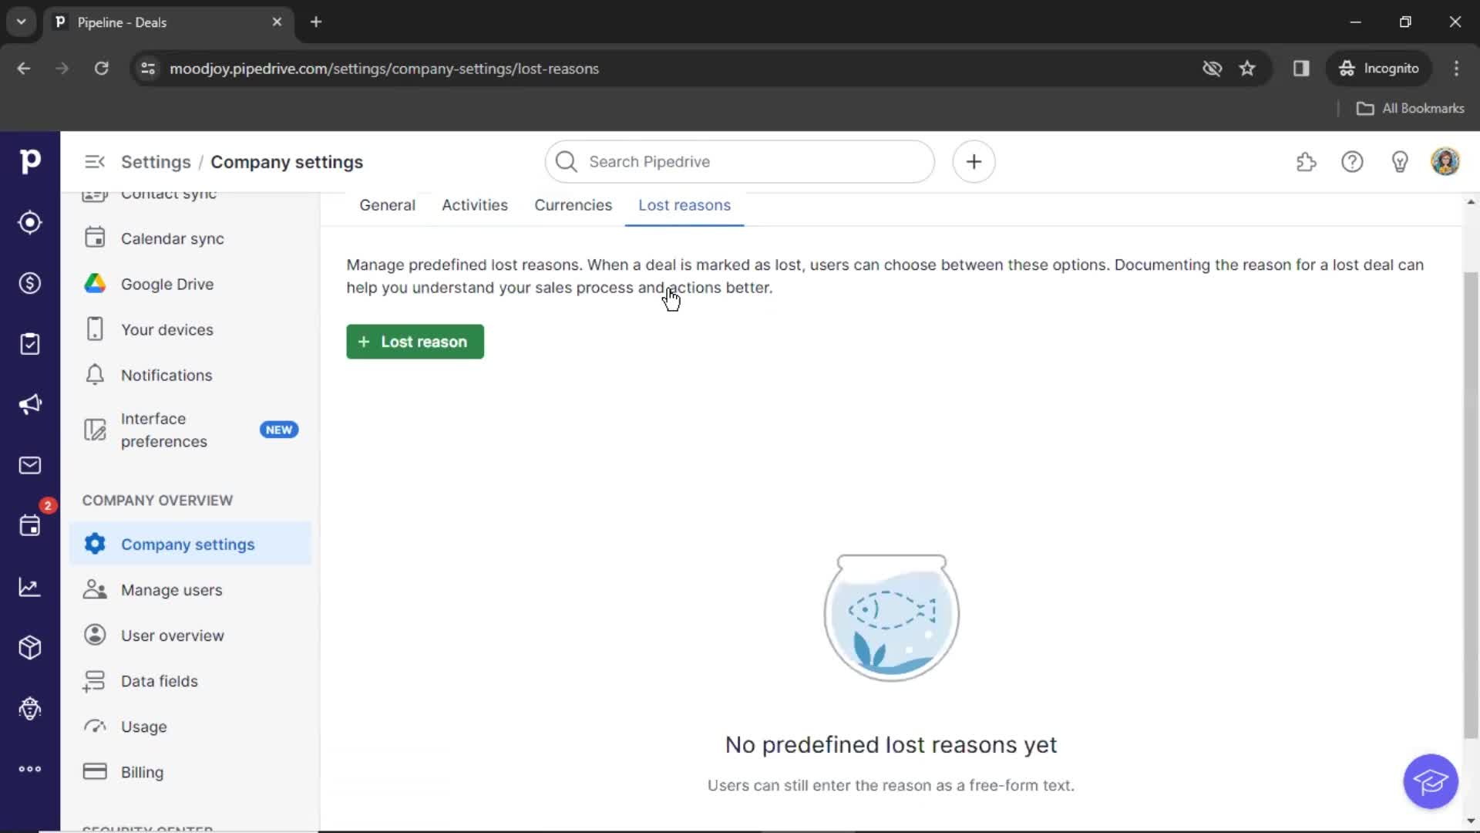Open the calendar sync settings

(172, 238)
